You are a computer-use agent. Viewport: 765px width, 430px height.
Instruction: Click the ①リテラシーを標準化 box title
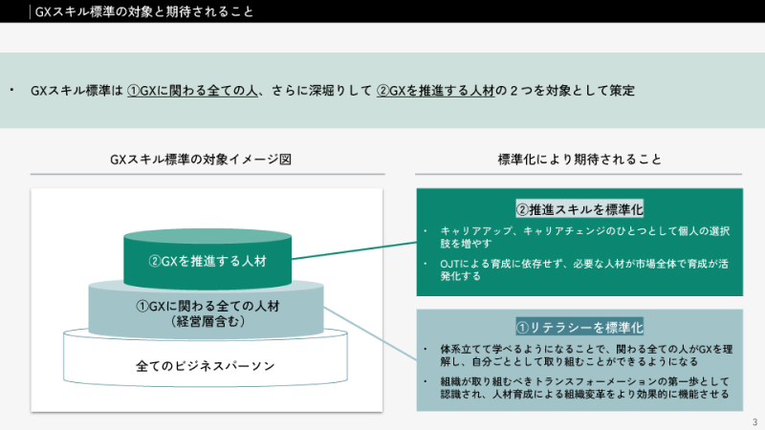click(x=579, y=326)
